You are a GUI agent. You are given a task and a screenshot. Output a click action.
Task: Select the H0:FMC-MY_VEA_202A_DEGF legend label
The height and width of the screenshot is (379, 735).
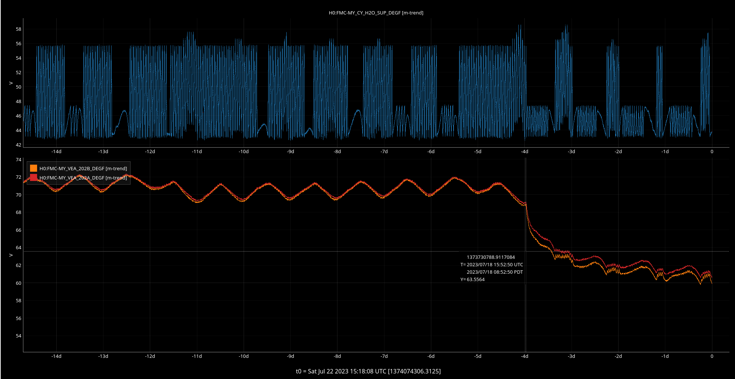tap(83, 178)
